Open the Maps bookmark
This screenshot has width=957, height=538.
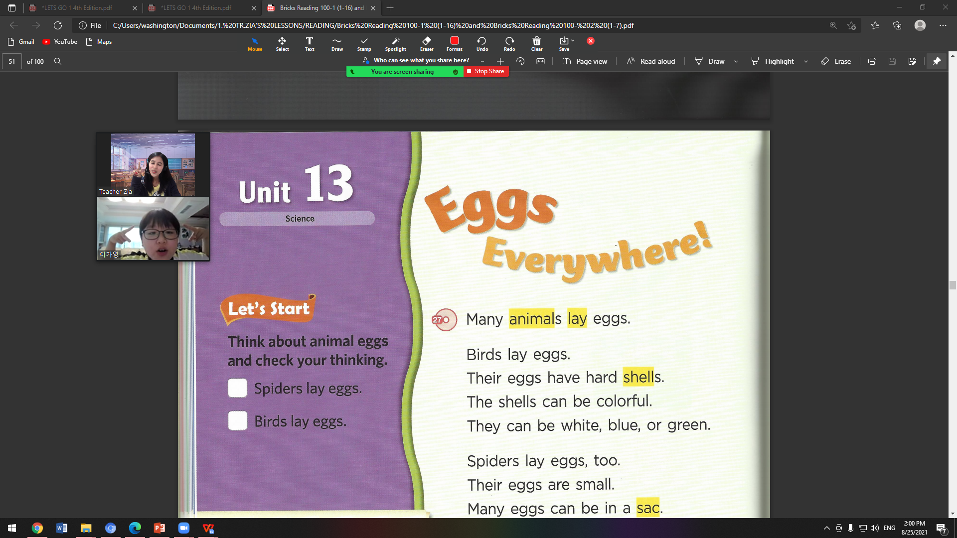(99, 42)
